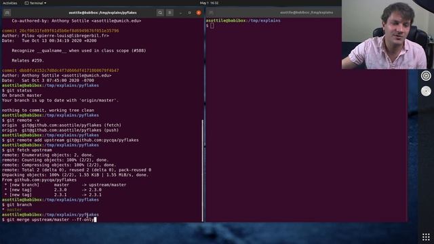Screen dimensions: 434x244
Task: Click the settings gear icon in dock
Action: coord(426,75)
